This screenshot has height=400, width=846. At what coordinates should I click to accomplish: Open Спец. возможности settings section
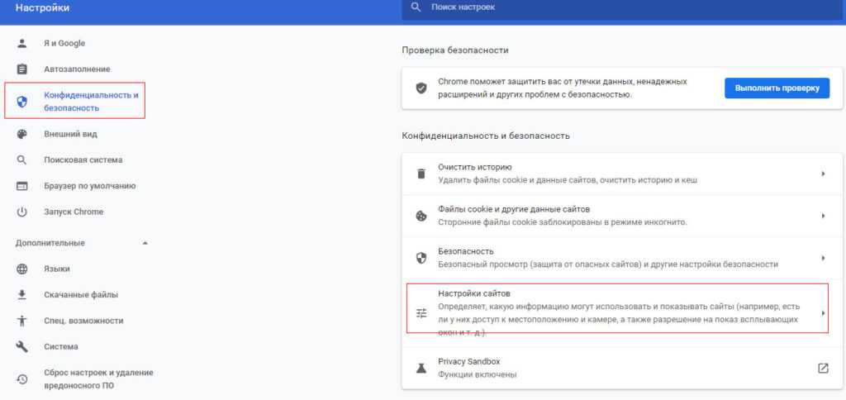pos(83,320)
